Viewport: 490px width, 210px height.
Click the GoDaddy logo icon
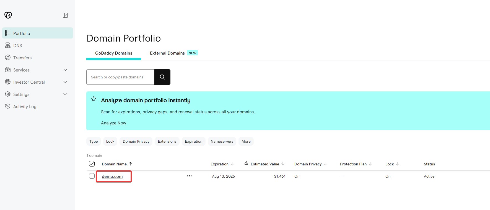8,15
